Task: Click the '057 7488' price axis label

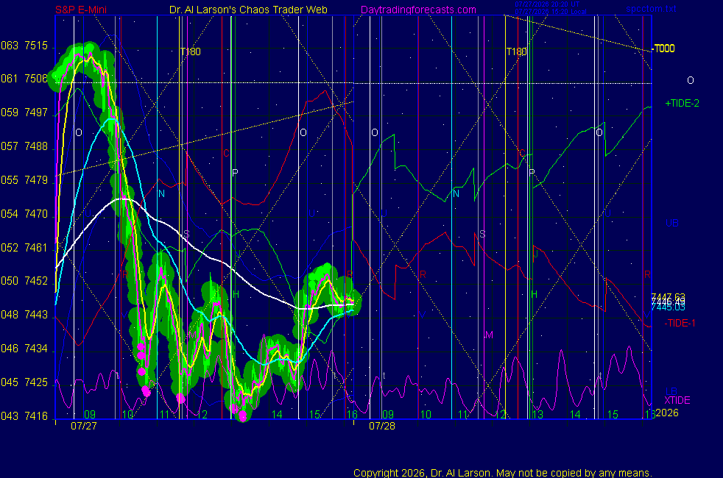Action: coord(24,146)
